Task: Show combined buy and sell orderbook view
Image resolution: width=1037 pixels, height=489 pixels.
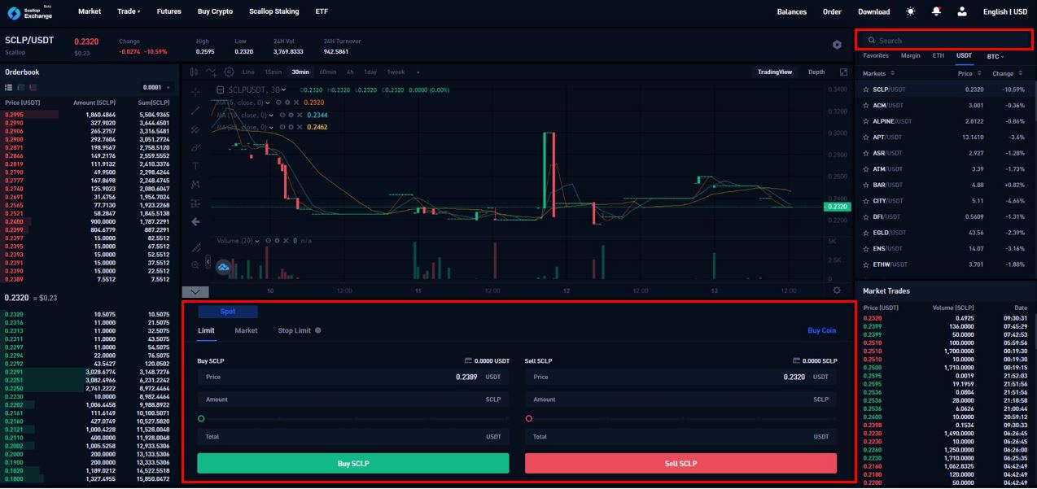Action: click(x=9, y=87)
